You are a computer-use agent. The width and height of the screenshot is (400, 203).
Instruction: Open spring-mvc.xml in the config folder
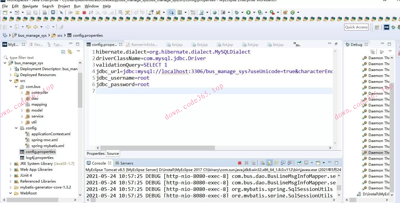point(45,140)
